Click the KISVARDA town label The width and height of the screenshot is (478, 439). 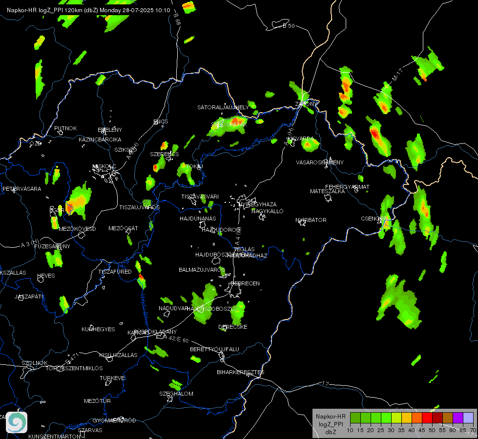pos(301,139)
